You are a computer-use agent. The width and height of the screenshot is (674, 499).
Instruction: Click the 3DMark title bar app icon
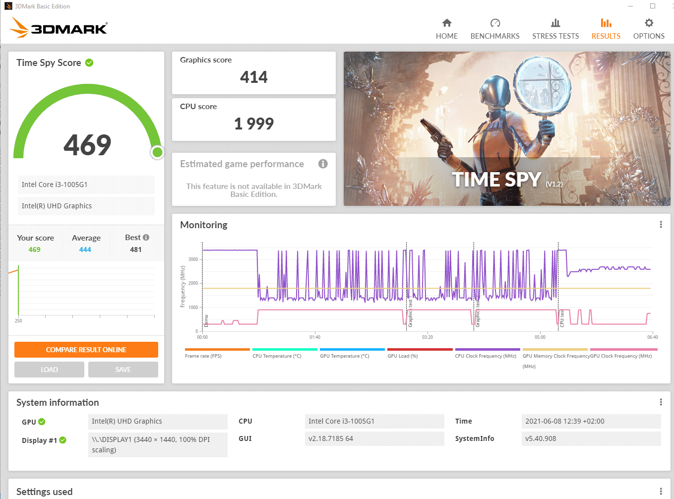coord(8,6)
